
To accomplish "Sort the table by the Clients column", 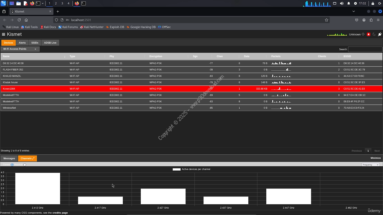I will [328, 56].
